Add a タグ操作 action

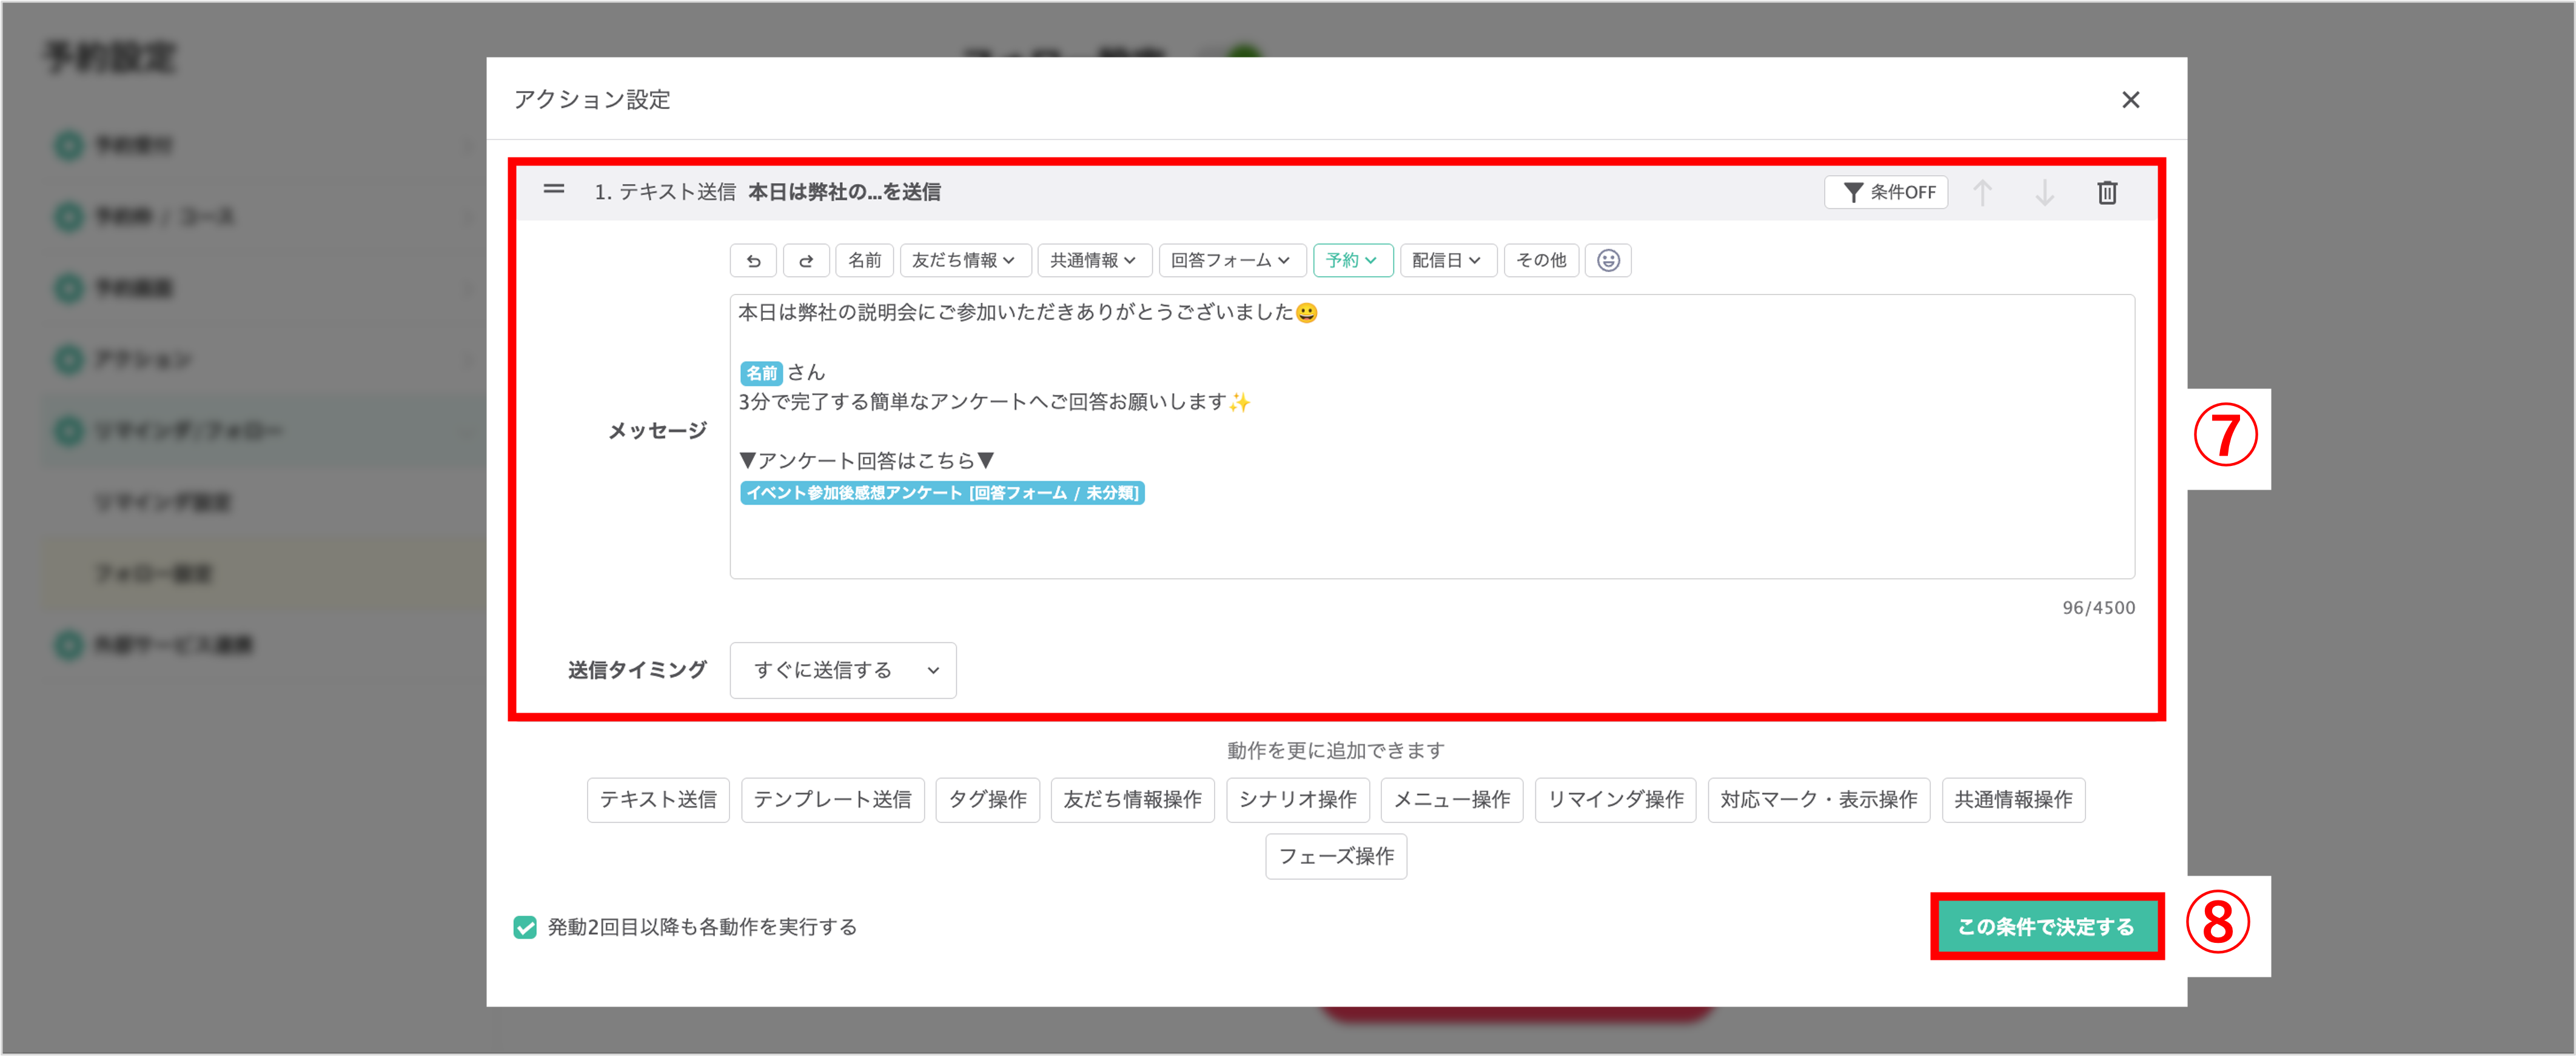987,800
